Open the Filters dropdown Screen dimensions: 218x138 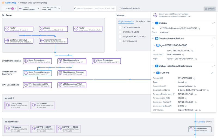tap(10, 8)
